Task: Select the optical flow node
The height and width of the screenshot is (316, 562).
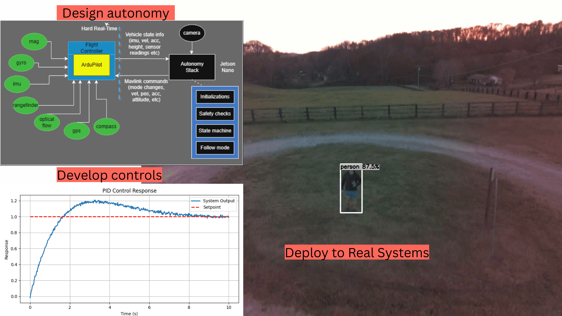Action: (47, 122)
